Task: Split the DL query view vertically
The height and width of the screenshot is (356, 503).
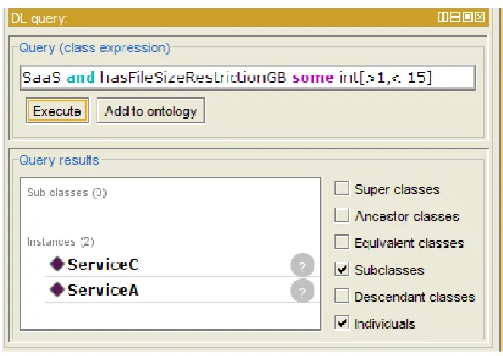Action: (443, 17)
